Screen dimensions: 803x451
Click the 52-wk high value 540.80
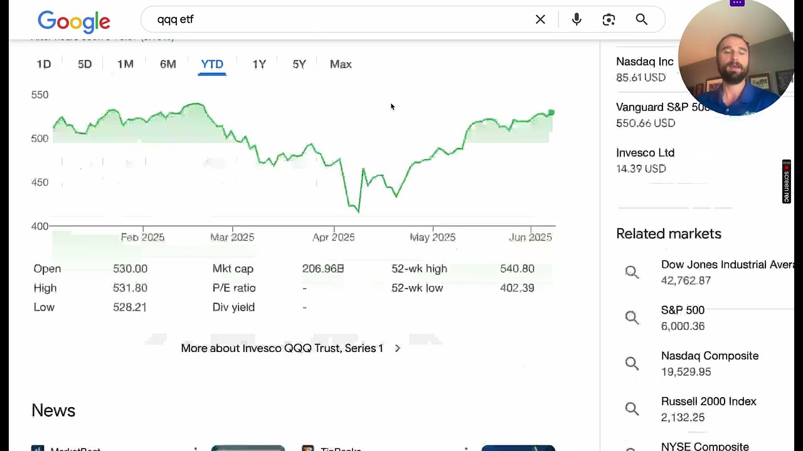(x=517, y=269)
